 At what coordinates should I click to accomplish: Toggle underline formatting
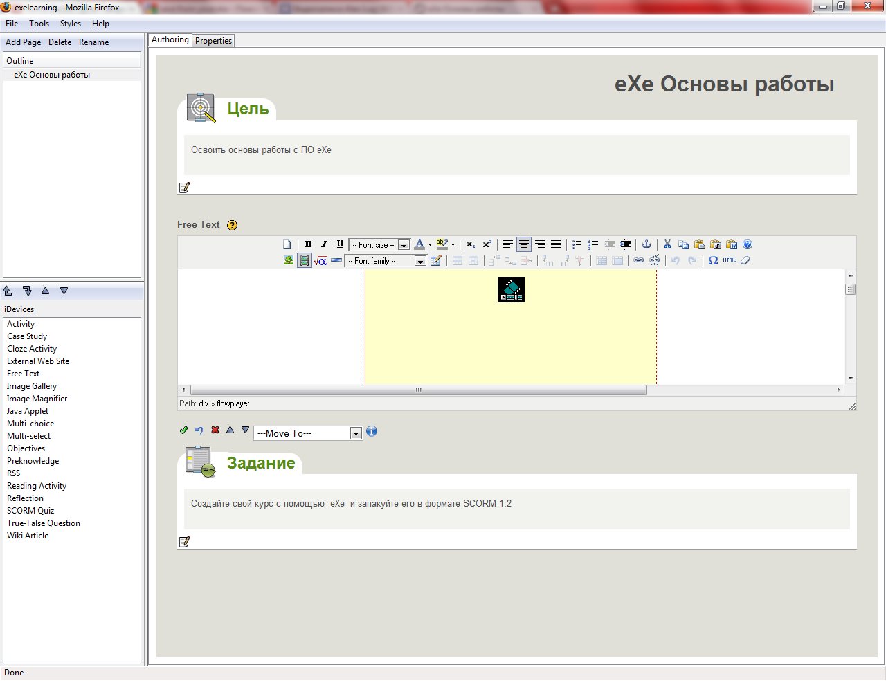coord(340,244)
